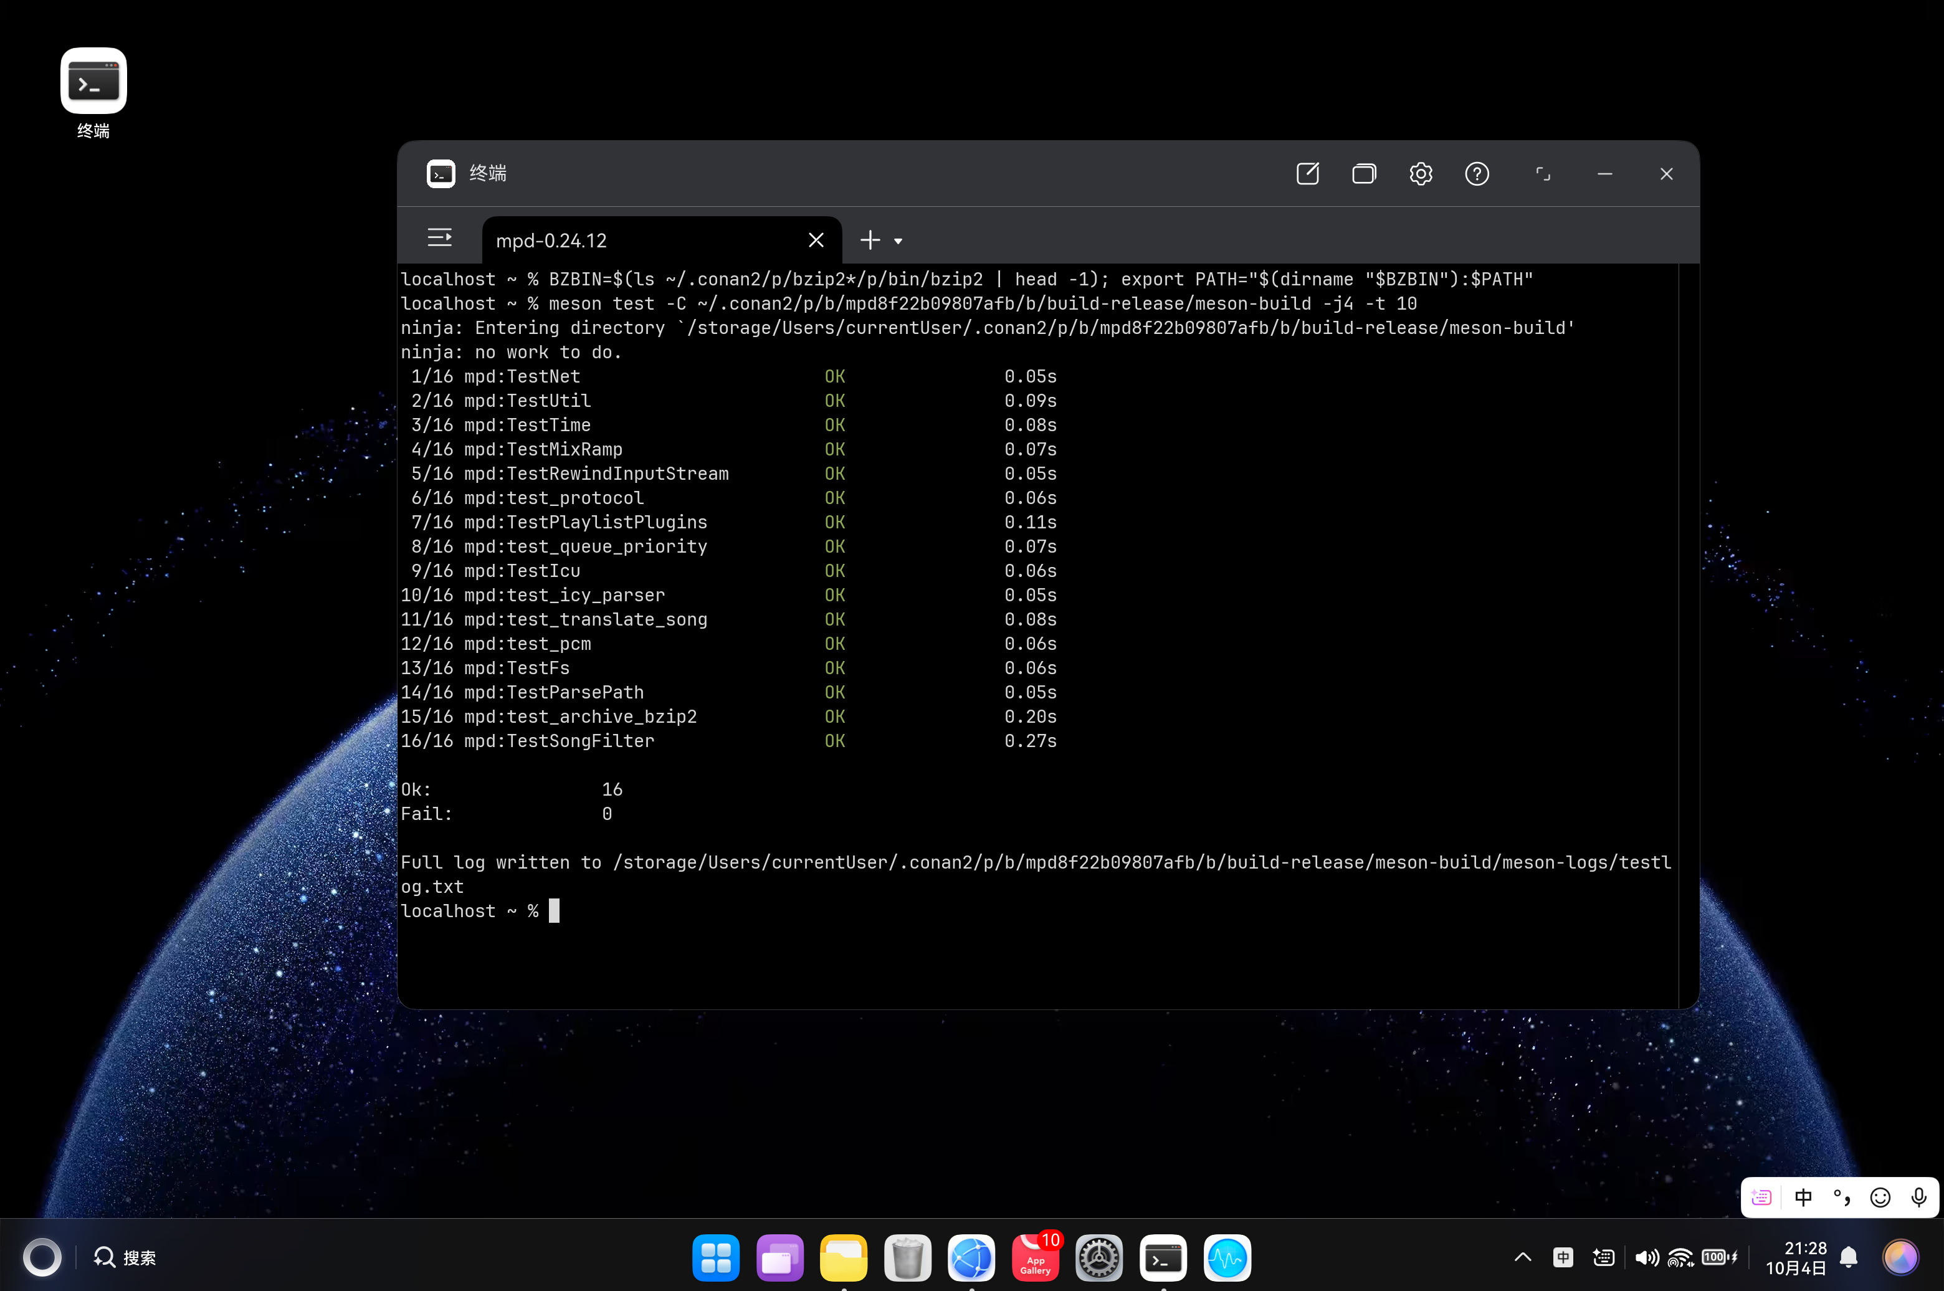
Task: Open the launcher grid icon in dock
Action: (x=715, y=1257)
